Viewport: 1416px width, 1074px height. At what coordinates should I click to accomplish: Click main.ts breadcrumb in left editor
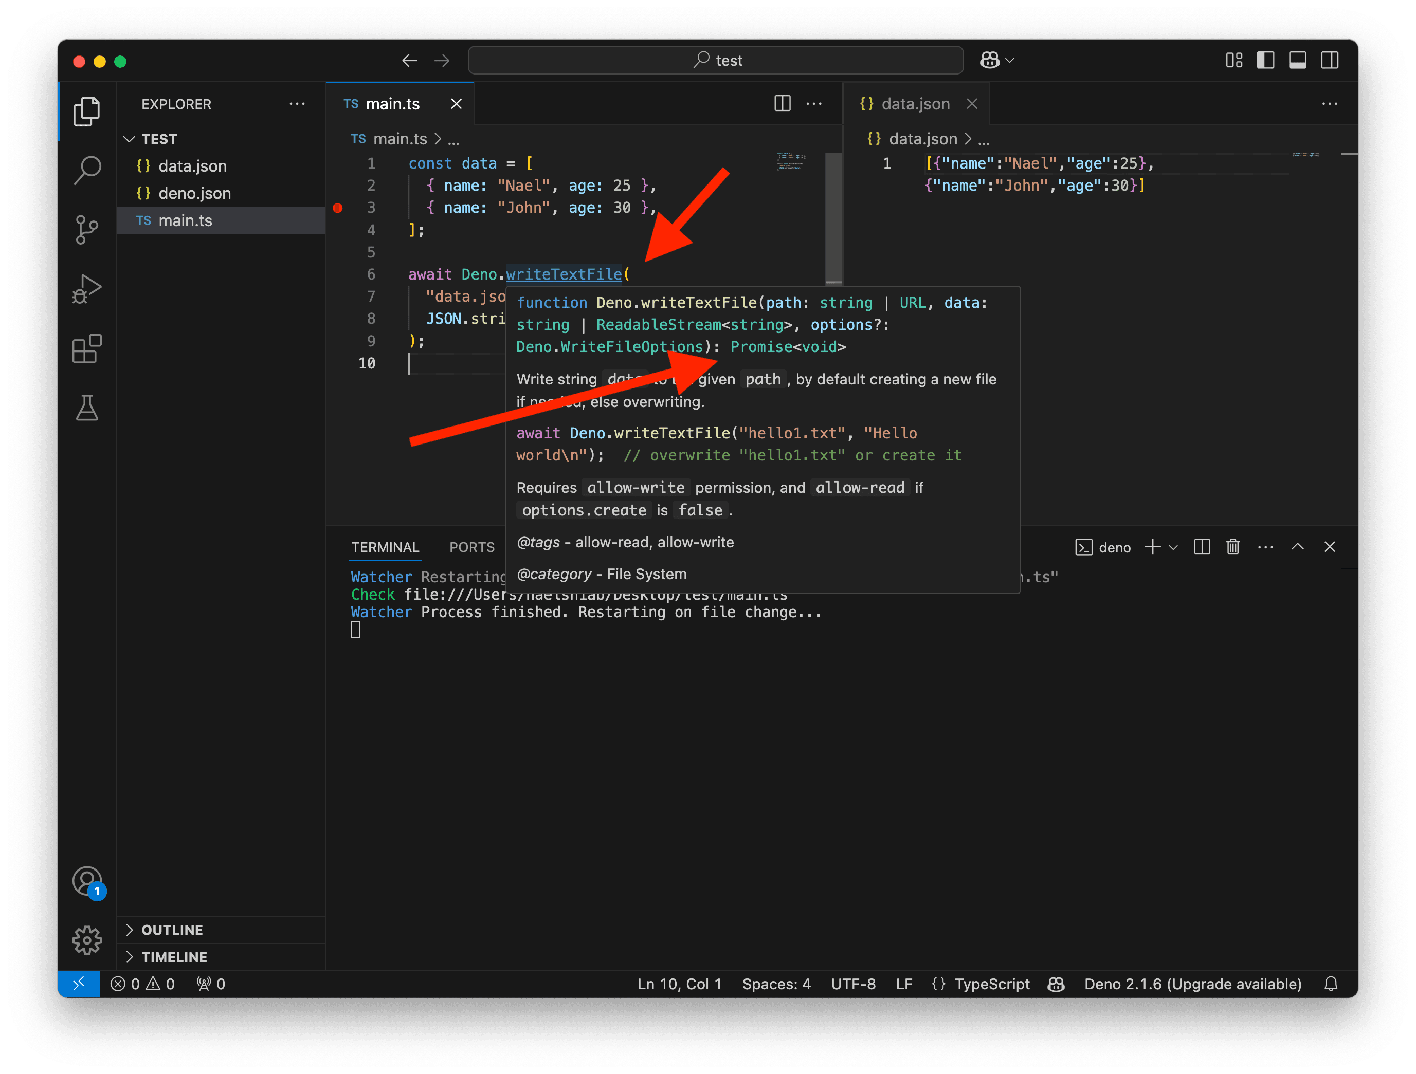click(x=400, y=139)
